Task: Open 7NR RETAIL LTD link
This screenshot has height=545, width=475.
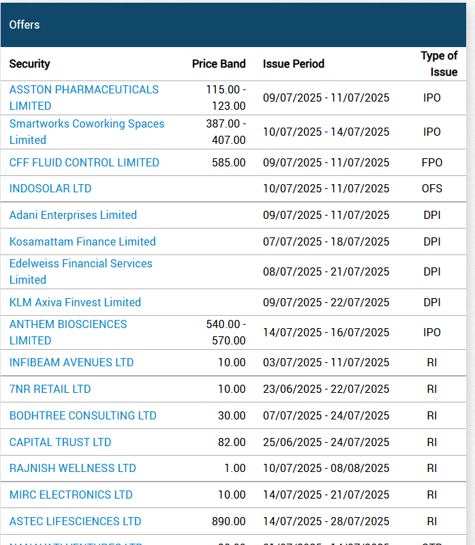Action: click(x=50, y=389)
